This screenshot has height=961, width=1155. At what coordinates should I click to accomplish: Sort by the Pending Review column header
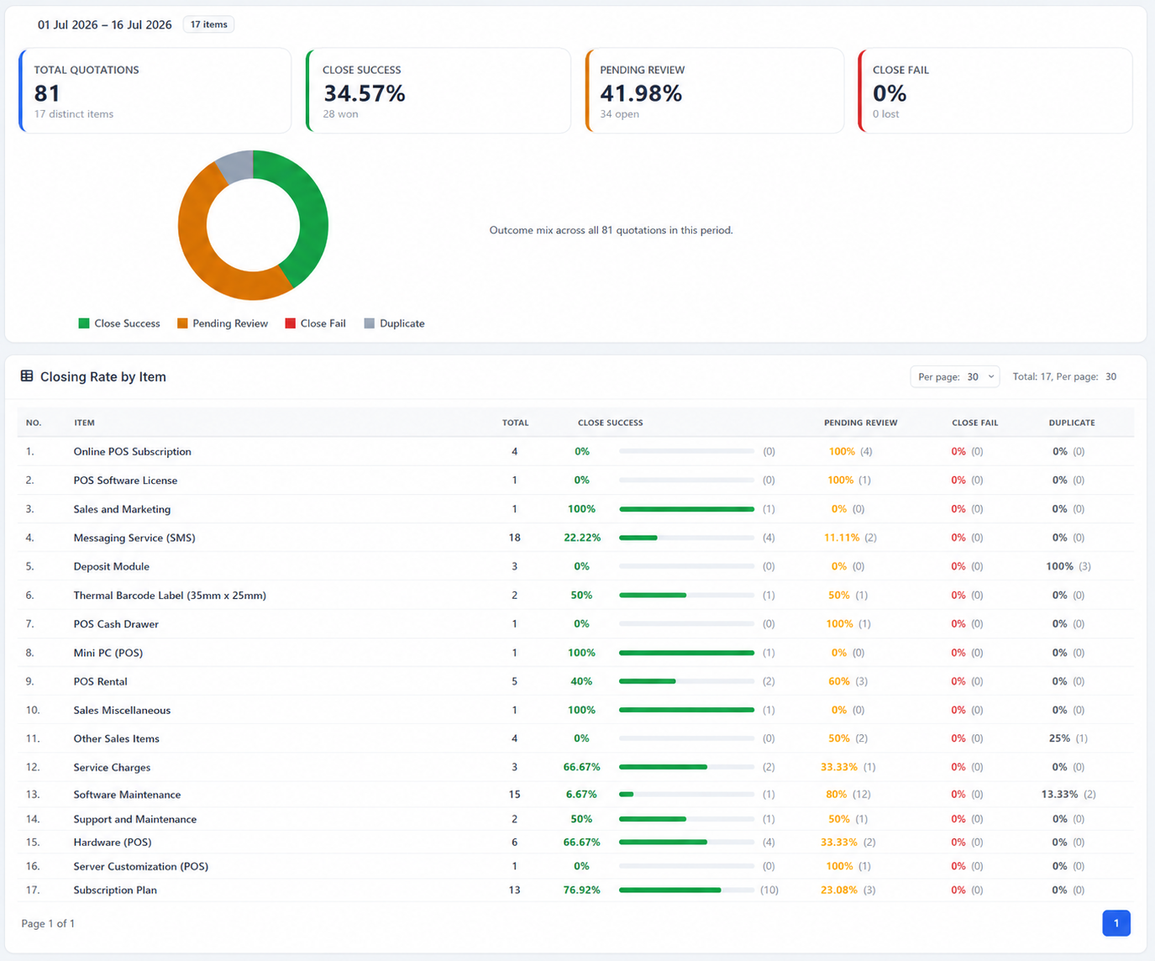pos(860,423)
